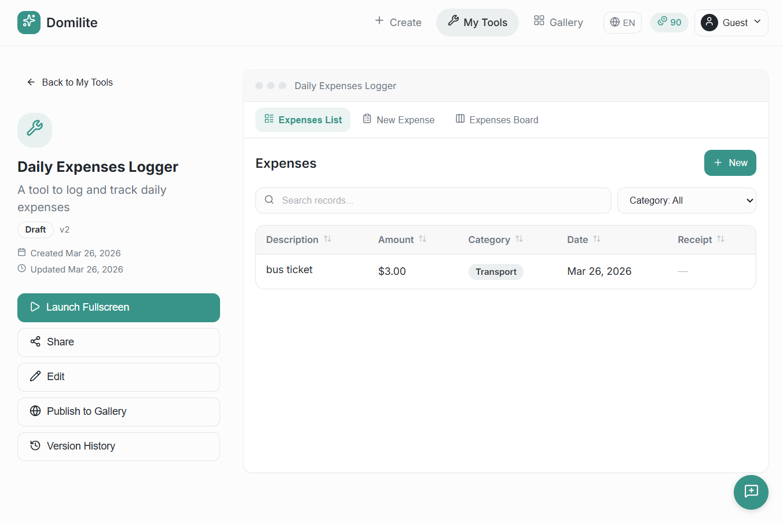Image resolution: width=783 pixels, height=523 pixels.
Task: Click the search magnifier icon
Action: point(269,199)
